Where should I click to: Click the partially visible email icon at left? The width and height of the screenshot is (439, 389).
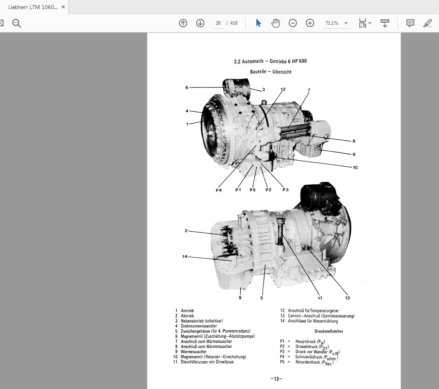(x=2, y=23)
